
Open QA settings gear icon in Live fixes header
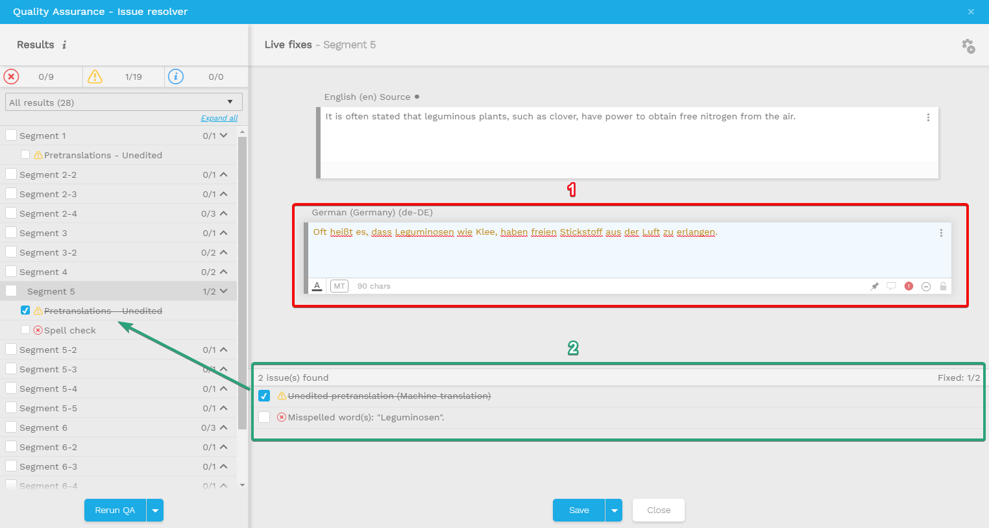pyautogui.click(x=968, y=45)
